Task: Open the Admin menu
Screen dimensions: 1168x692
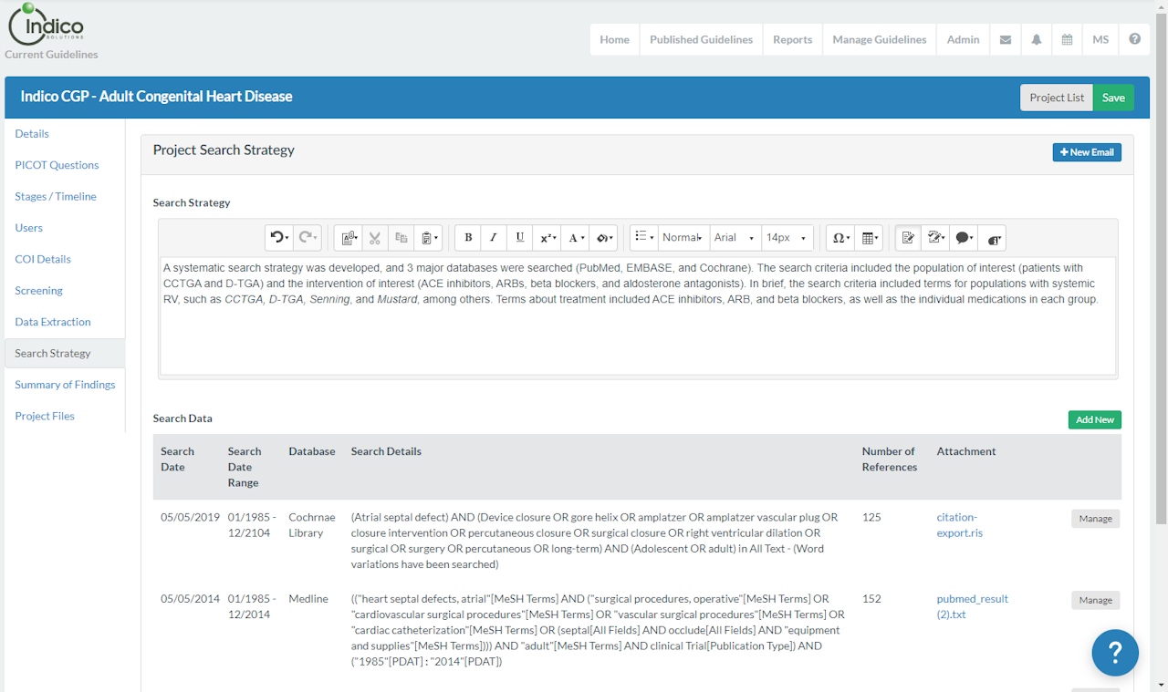Action: [964, 39]
